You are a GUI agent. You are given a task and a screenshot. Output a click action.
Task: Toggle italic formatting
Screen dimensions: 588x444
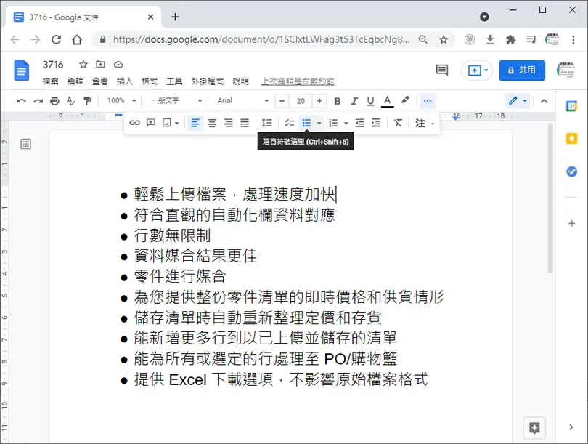coord(354,100)
